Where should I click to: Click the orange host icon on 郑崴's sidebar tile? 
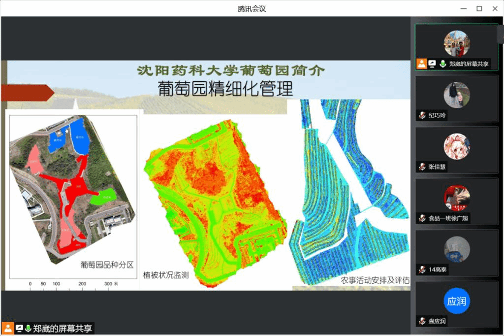pyautogui.click(x=421, y=64)
